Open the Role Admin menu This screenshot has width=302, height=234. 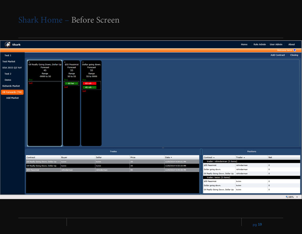(259, 45)
